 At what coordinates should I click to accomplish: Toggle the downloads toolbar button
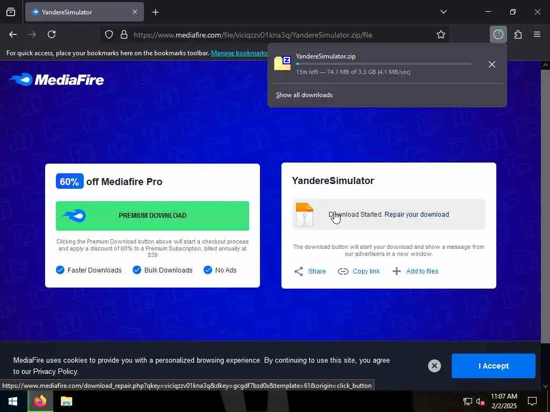(x=498, y=34)
